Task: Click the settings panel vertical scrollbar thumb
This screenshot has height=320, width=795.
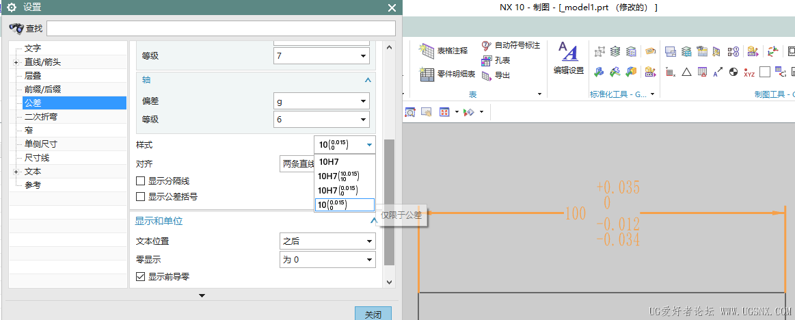Action: tap(389, 202)
